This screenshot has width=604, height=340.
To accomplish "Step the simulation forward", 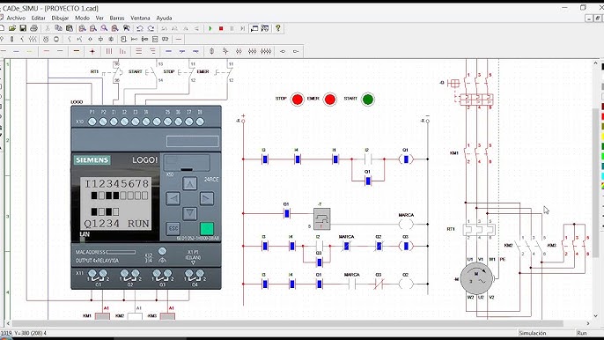I will point(242,28).
